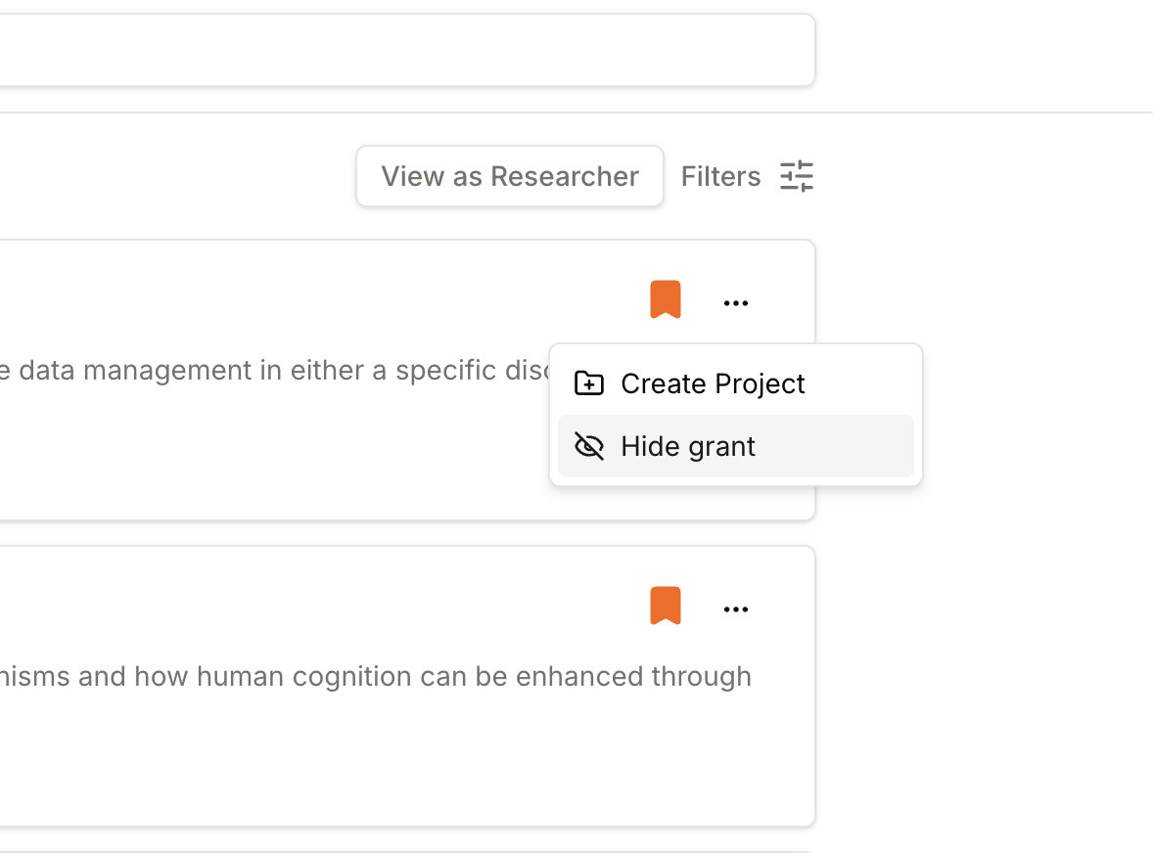
Task: Click the crossed-out eye icon
Action: tap(589, 446)
